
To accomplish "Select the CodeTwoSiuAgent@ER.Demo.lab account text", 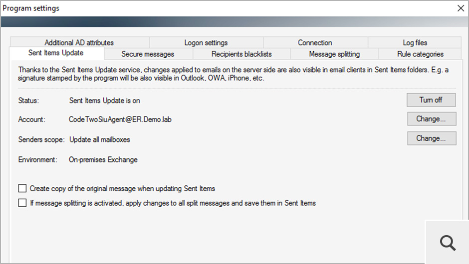I will (x=120, y=120).
